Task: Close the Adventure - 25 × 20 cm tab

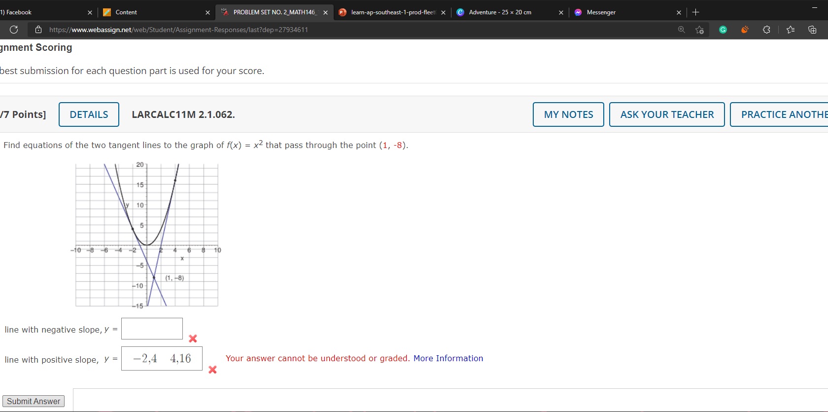Action: (561, 12)
